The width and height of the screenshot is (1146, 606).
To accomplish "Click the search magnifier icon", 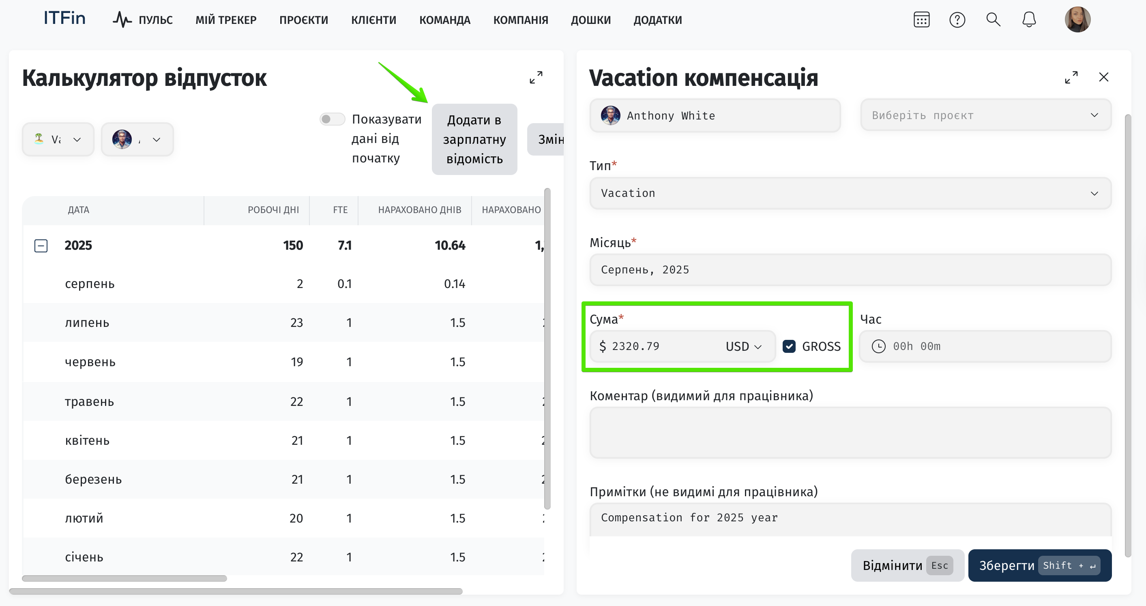I will point(993,19).
